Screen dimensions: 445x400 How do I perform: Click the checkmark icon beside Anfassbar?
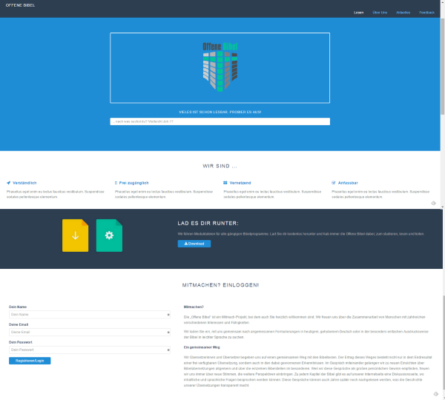click(334, 182)
